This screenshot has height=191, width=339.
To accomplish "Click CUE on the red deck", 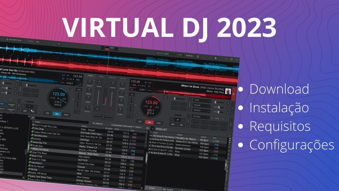I will click(140, 121).
